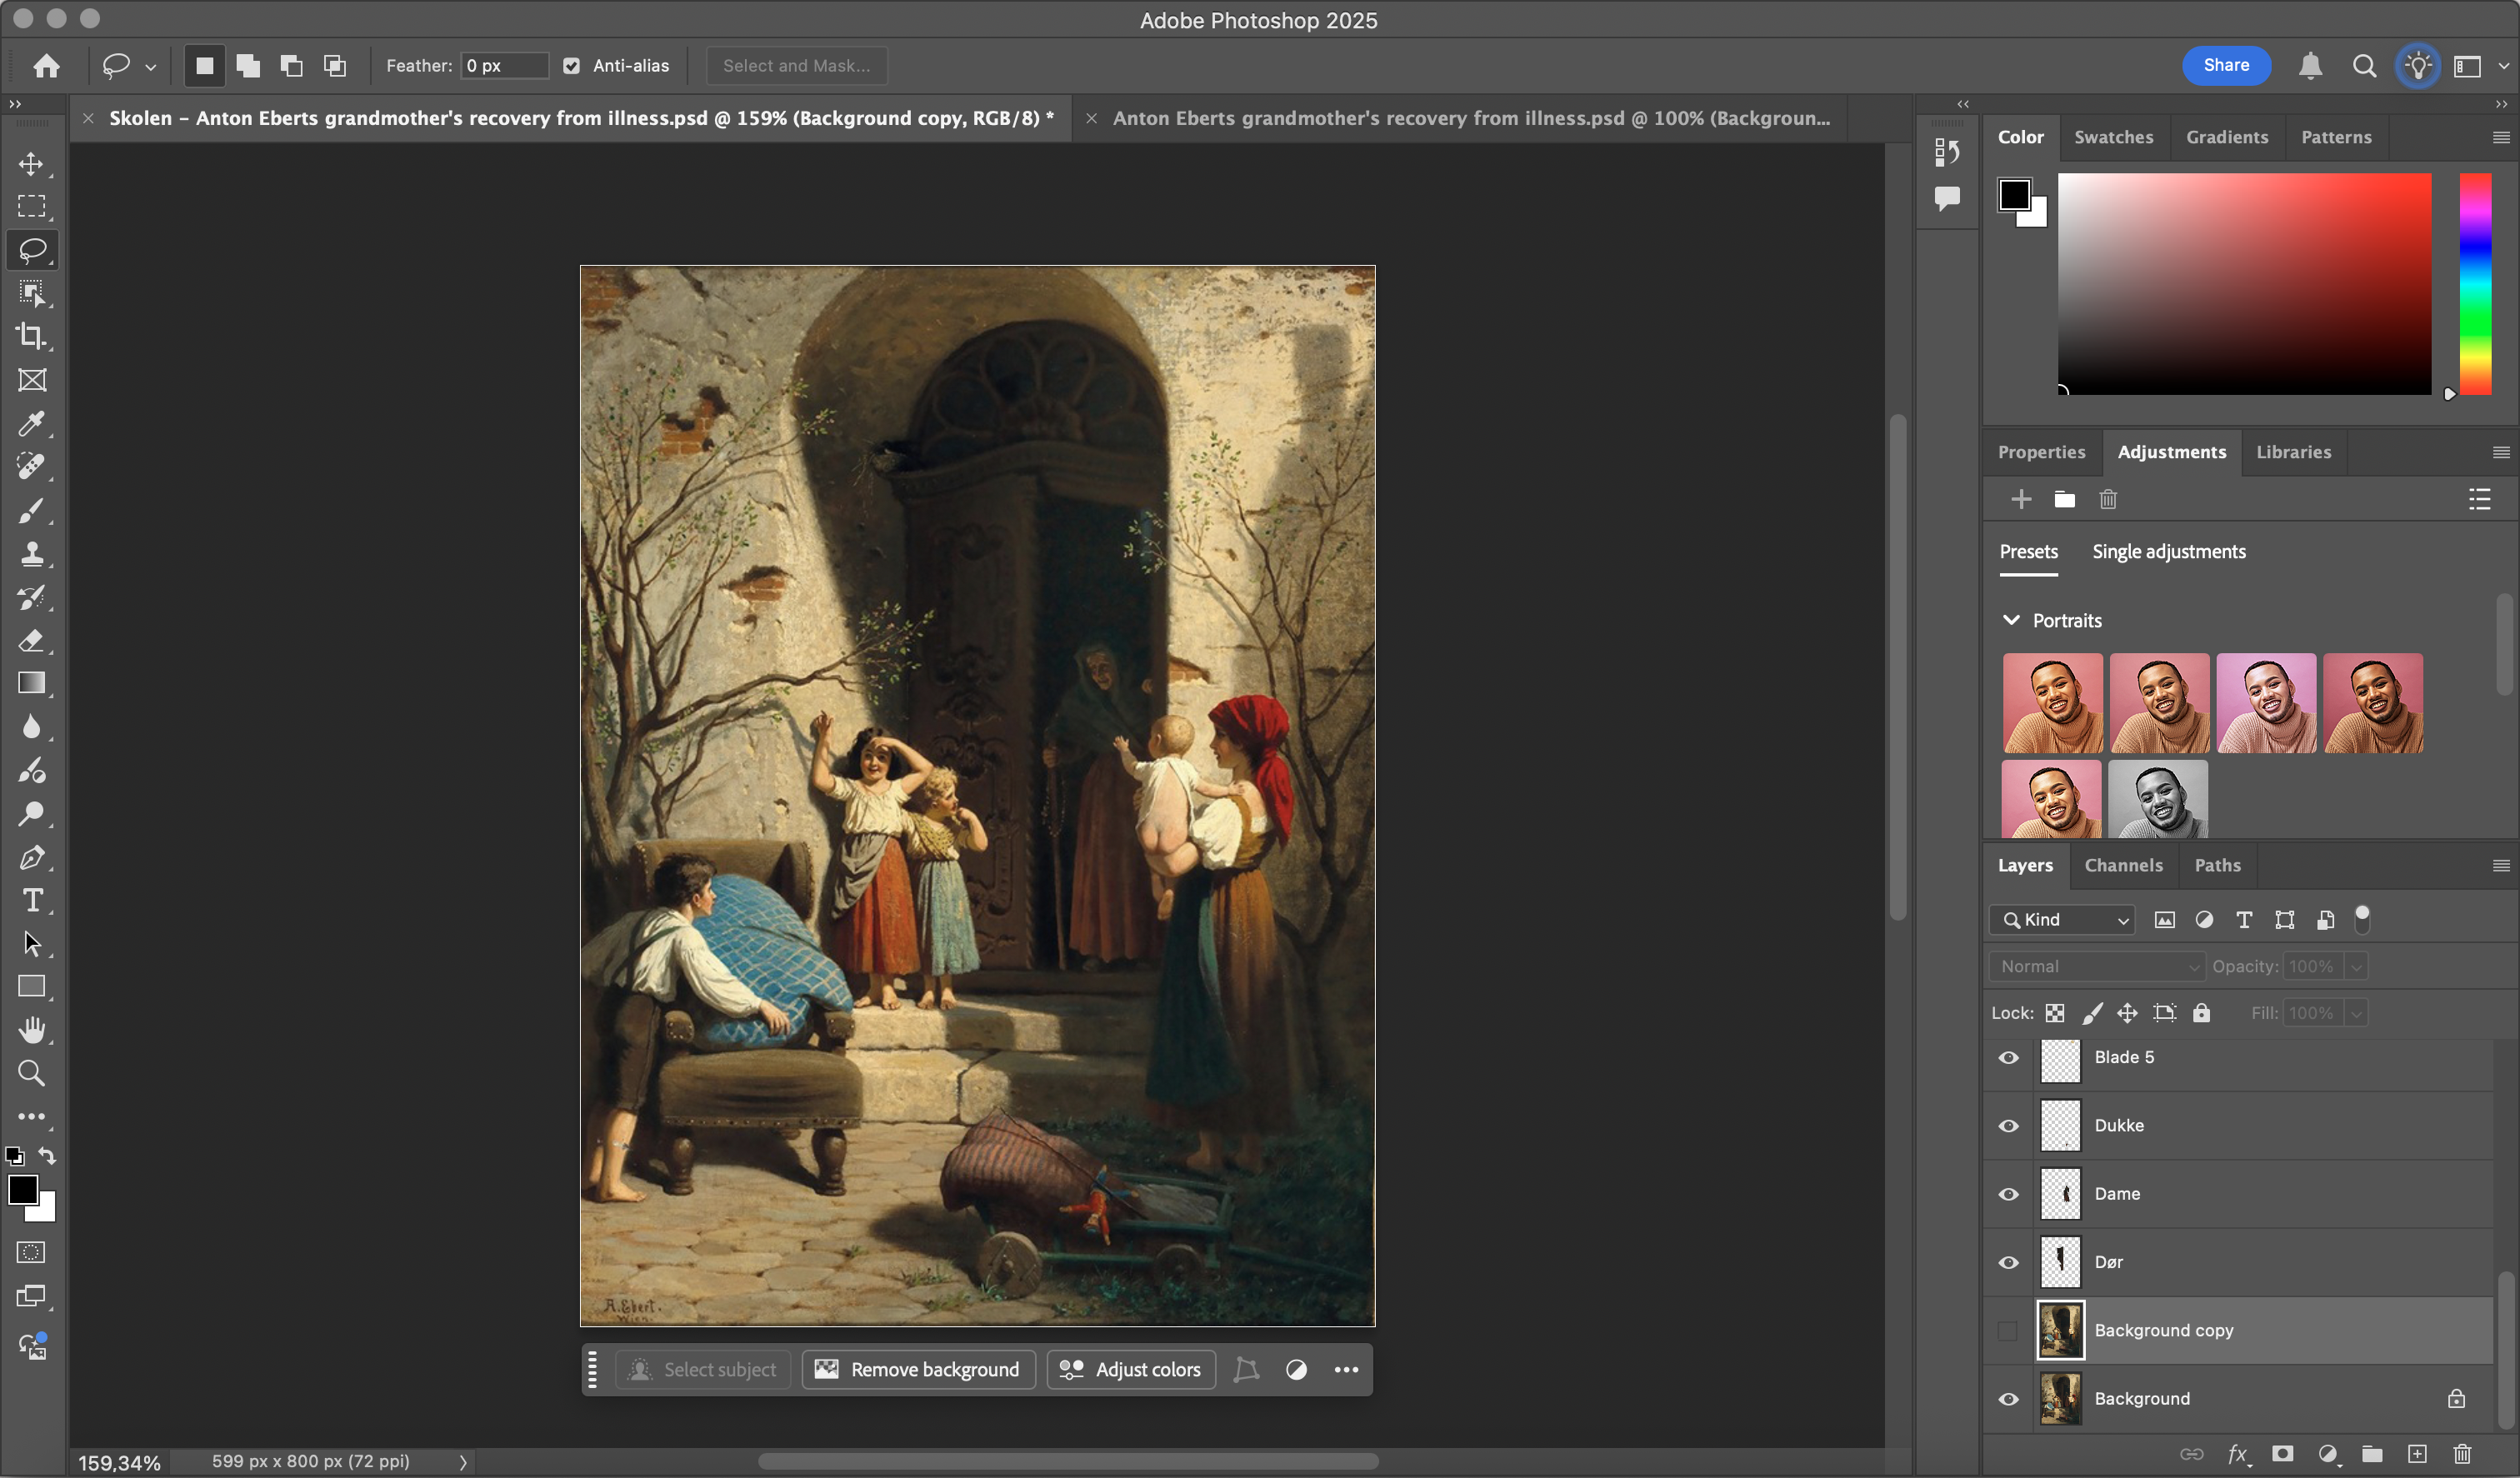This screenshot has height=1478, width=2520.
Task: Switch to the Patterns tab
Action: click(x=2336, y=137)
